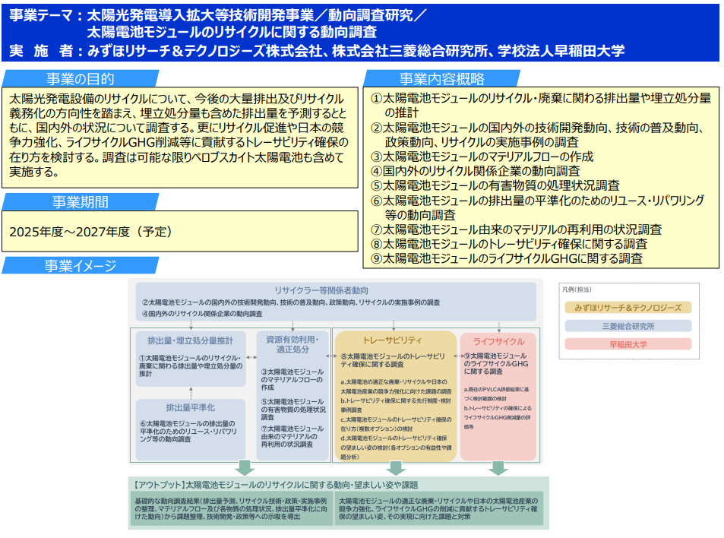Screen dimensions: 724x538
Task: Click diagram text ① inside 排出量・埋立処分量推計 box
Action: pyautogui.click(x=191, y=366)
